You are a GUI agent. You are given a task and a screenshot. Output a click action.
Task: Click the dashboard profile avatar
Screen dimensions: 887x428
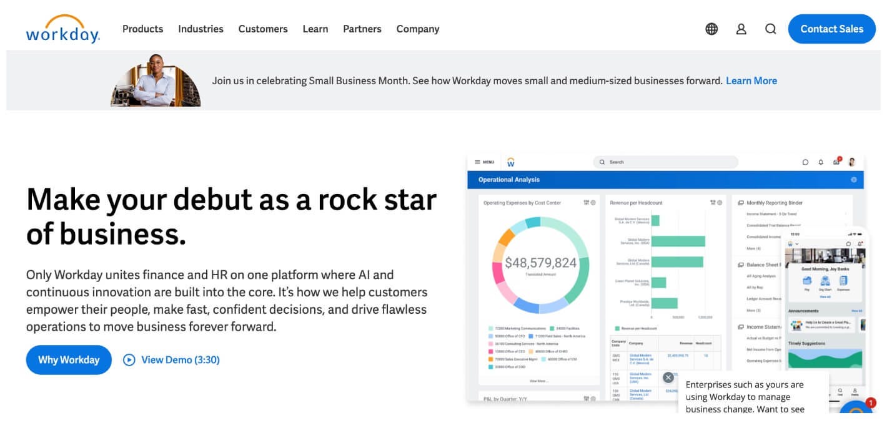point(852,162)
